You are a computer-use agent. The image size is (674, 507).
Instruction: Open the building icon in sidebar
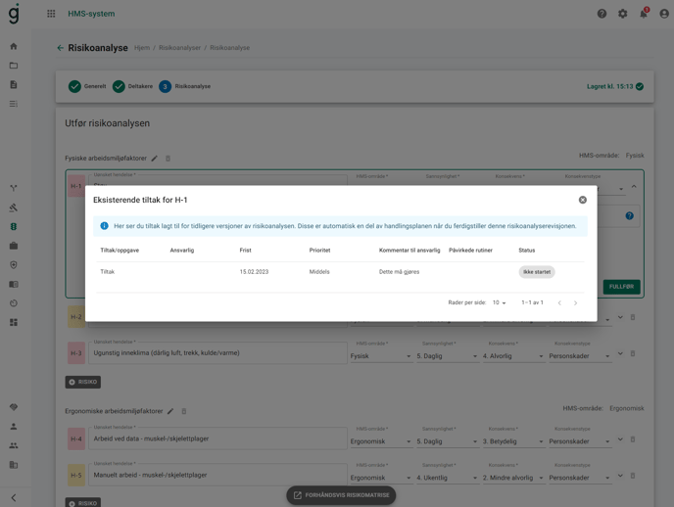click(14, 465)
